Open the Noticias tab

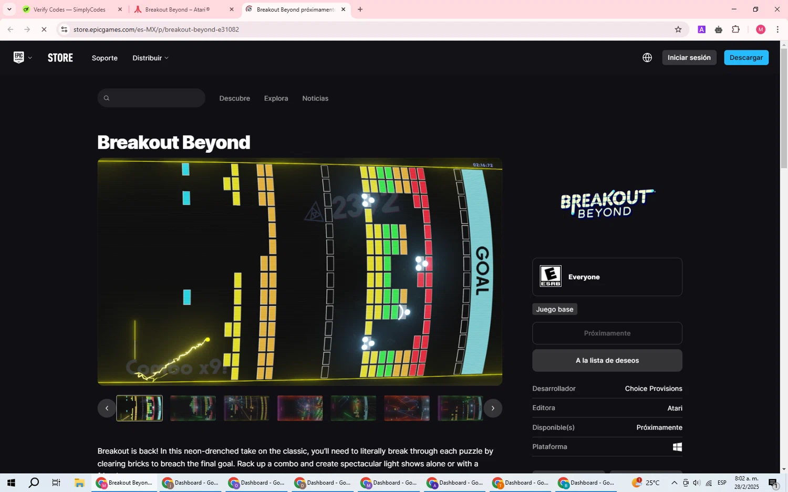coord(315,98)
